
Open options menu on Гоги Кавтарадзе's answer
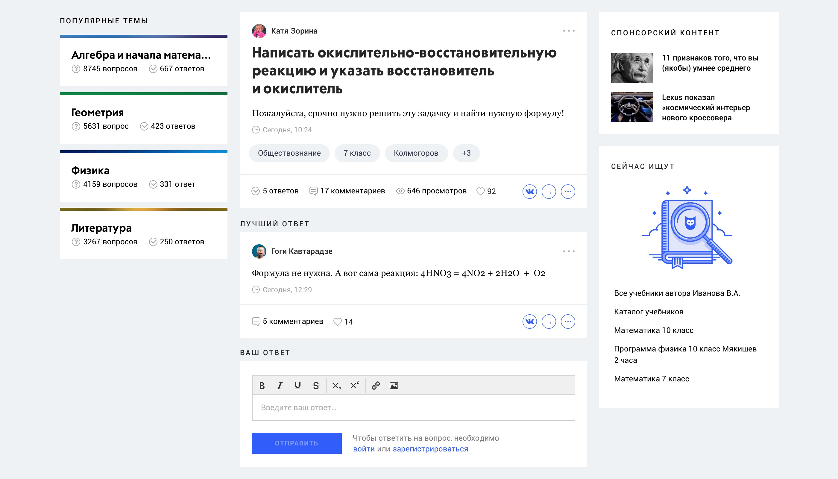click(x=569, y=251)
